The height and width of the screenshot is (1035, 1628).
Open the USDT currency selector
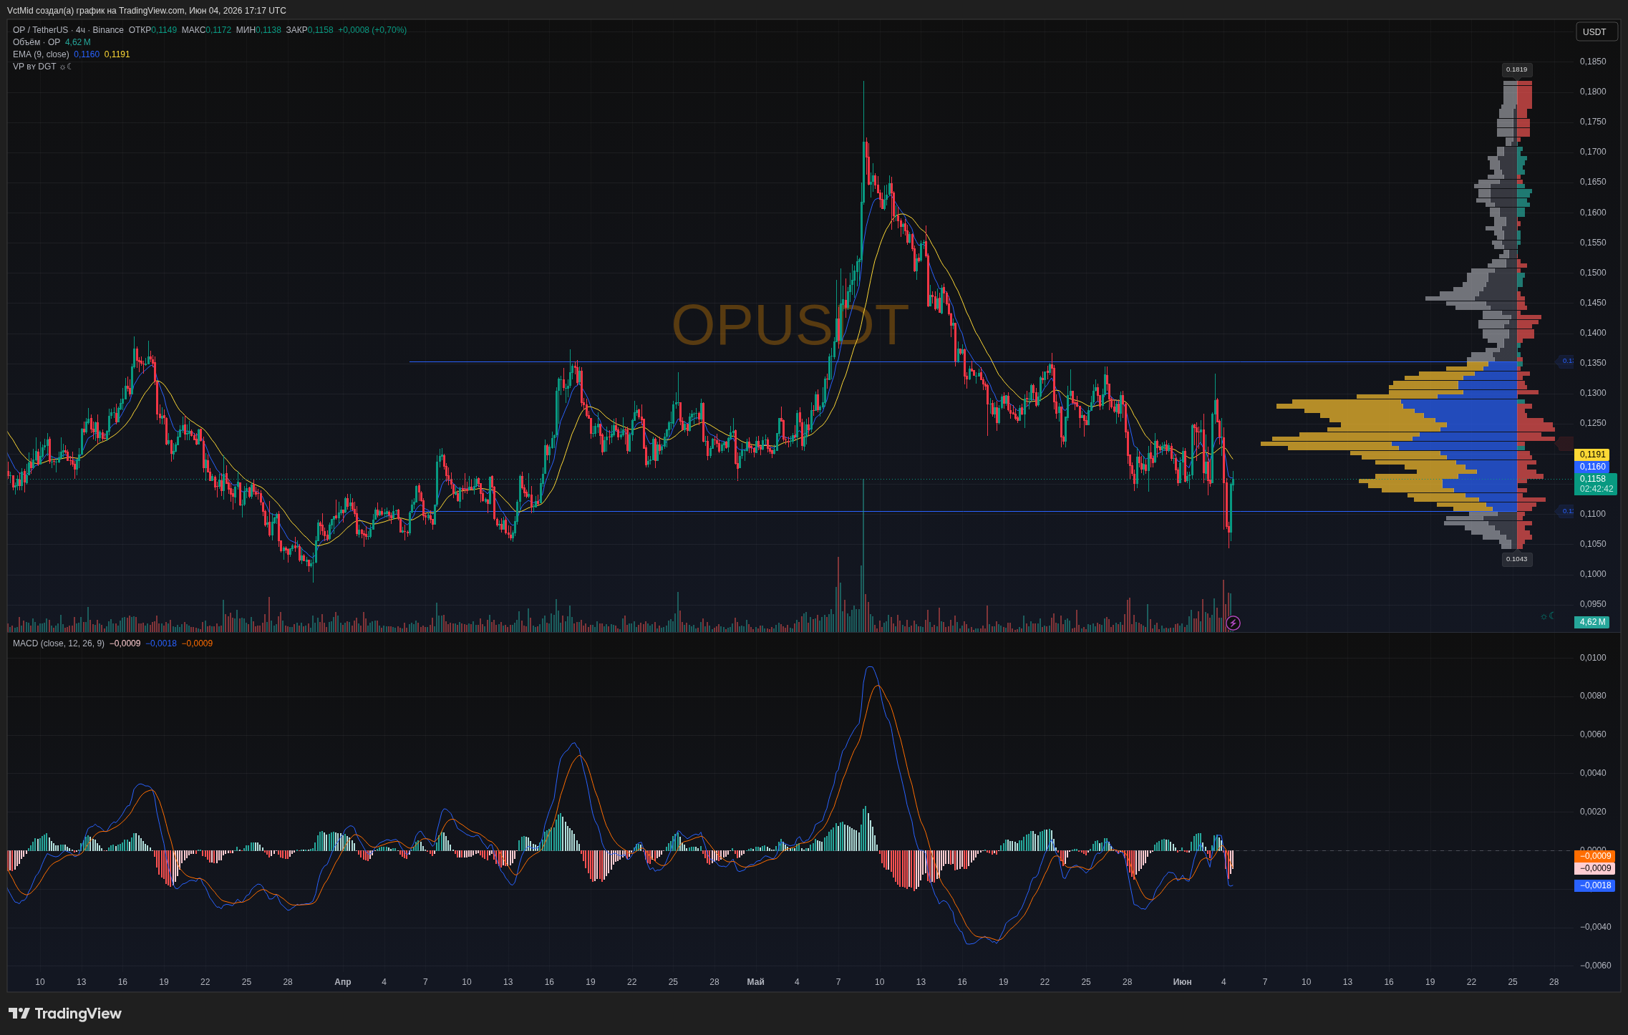pos(1596,31)
